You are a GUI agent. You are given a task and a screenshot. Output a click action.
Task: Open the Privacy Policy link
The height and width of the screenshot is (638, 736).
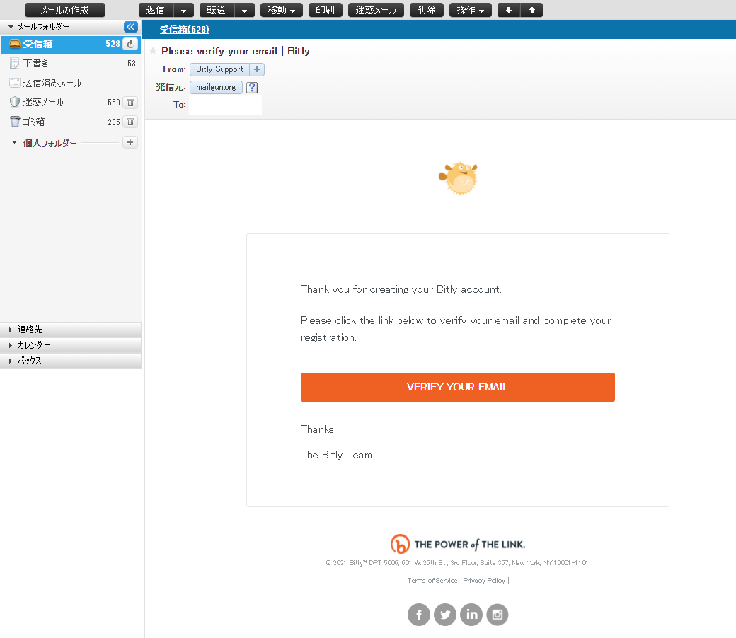[x=484, y=581]
